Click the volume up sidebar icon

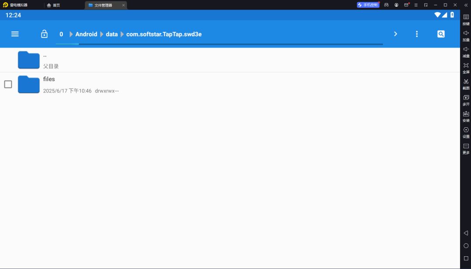[x=466, y=36]
